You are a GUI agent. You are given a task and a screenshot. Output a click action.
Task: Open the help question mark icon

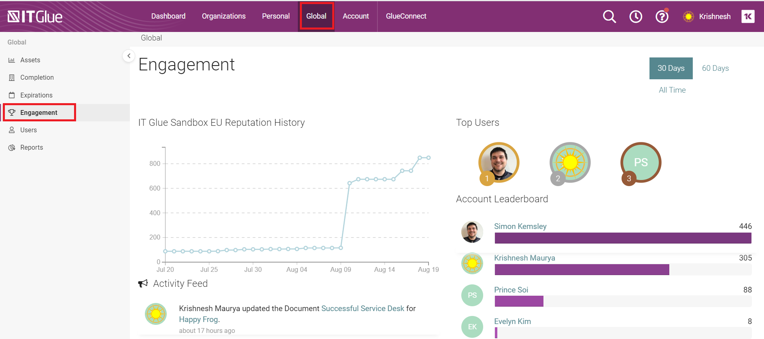662,17
